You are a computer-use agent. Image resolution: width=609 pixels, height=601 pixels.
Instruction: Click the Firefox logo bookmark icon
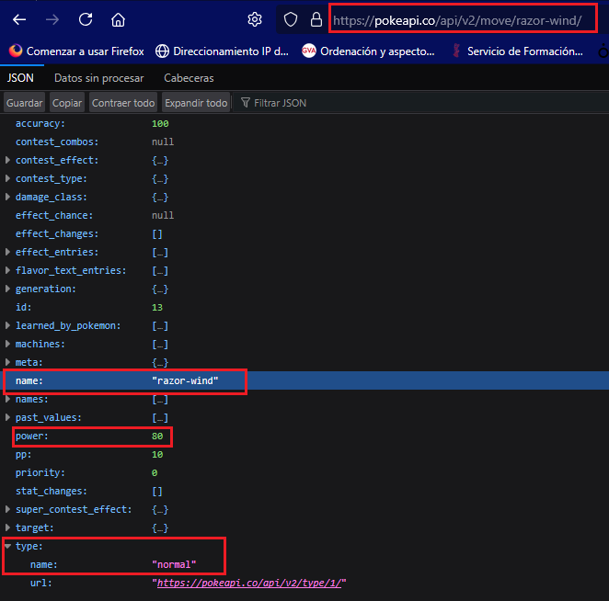[16, 51]
